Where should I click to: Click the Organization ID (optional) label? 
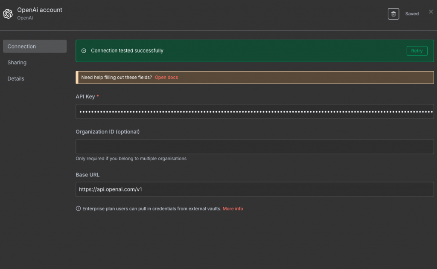pos(108,132)
